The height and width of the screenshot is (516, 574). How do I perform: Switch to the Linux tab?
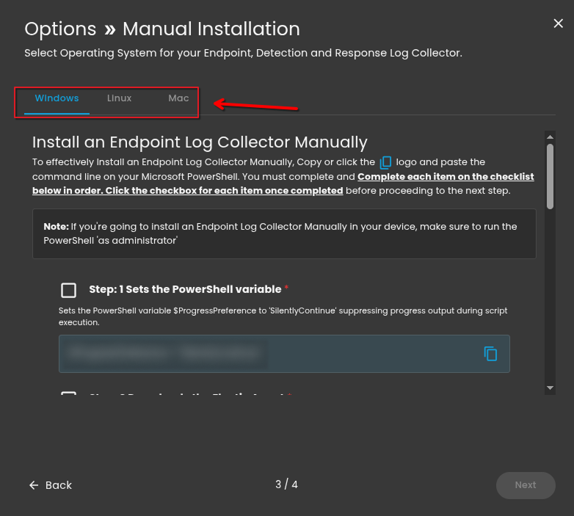(x=119, y=98)
